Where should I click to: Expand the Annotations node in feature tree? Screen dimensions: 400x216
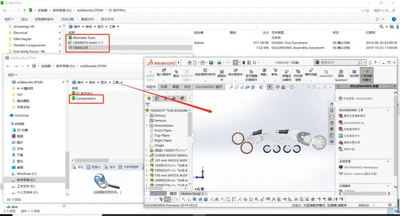coord(147,125)
